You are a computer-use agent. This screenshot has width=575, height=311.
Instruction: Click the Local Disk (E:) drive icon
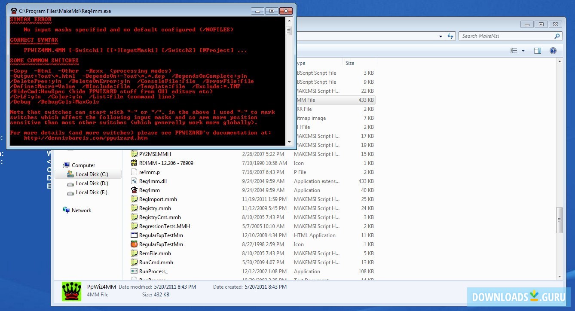pos(70,192)
